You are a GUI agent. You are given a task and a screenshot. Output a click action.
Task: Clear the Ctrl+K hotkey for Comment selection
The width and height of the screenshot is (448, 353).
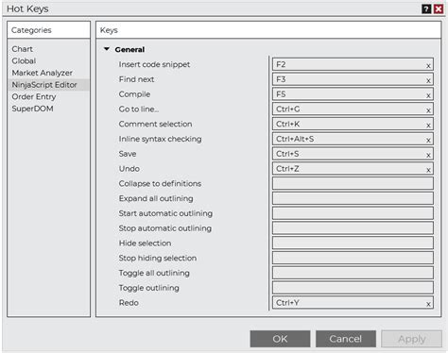coord(428,126)
